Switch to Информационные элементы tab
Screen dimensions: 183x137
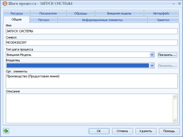pos(102,20)
